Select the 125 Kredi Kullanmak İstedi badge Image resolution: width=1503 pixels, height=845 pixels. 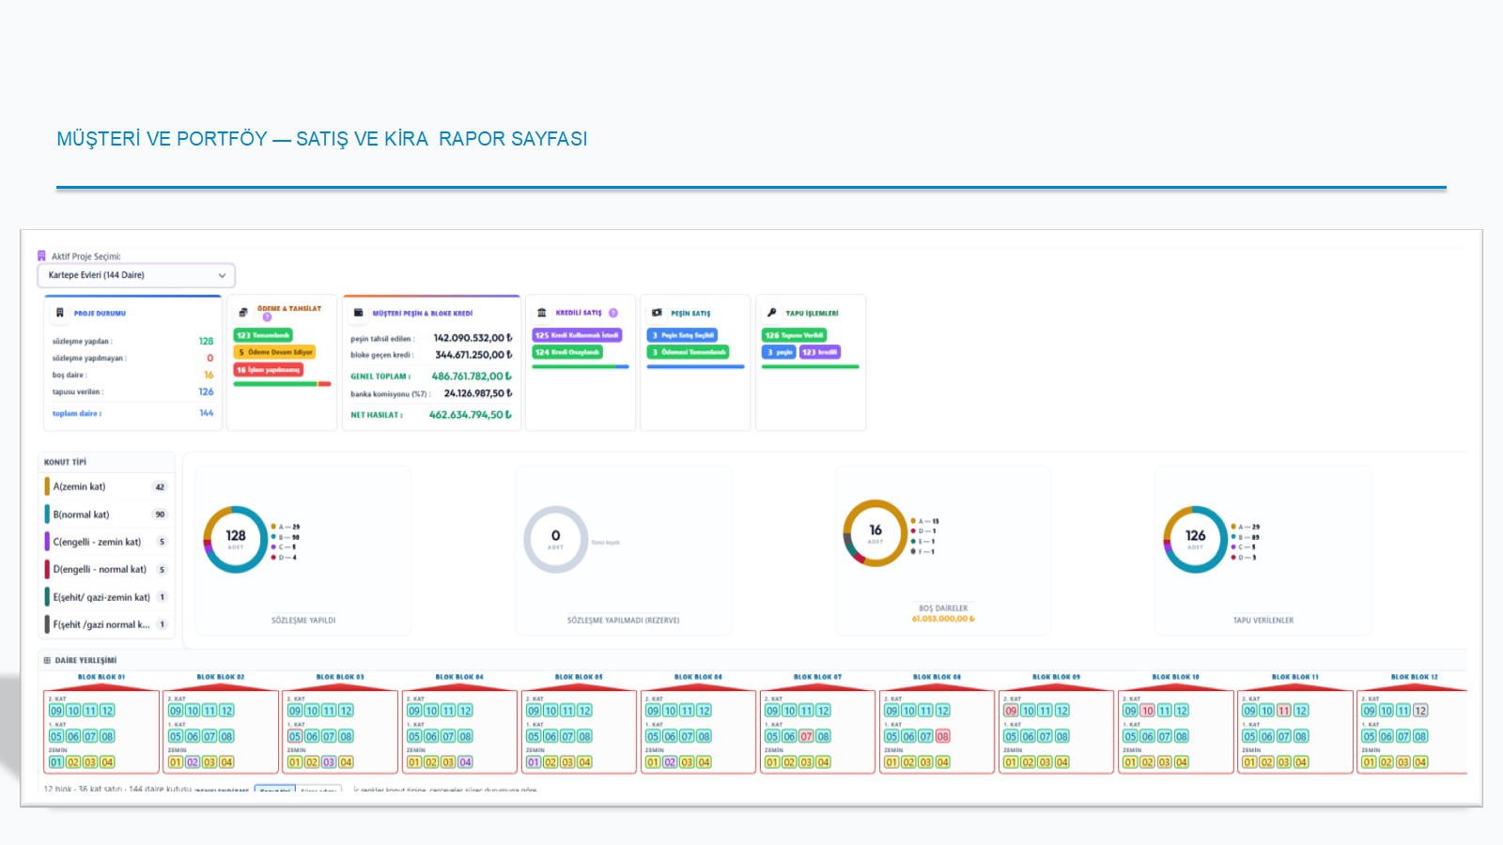coord(577,335)
